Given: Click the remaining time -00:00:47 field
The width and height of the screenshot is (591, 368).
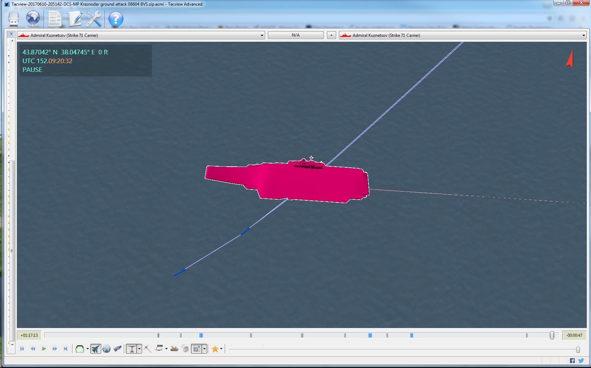Looking at the screenshot, I should [x=574, y=335].
